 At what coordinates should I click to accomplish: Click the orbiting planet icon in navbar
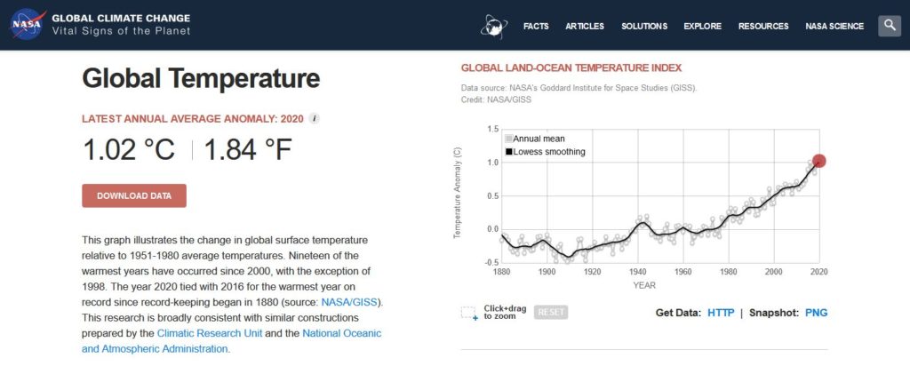point(494,26)
